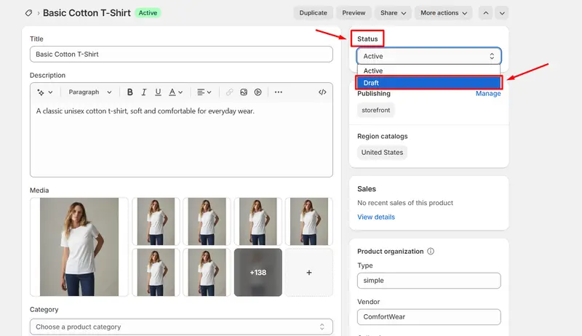Click the storefront channel tag
582x336 pixels.
point(375,110)
